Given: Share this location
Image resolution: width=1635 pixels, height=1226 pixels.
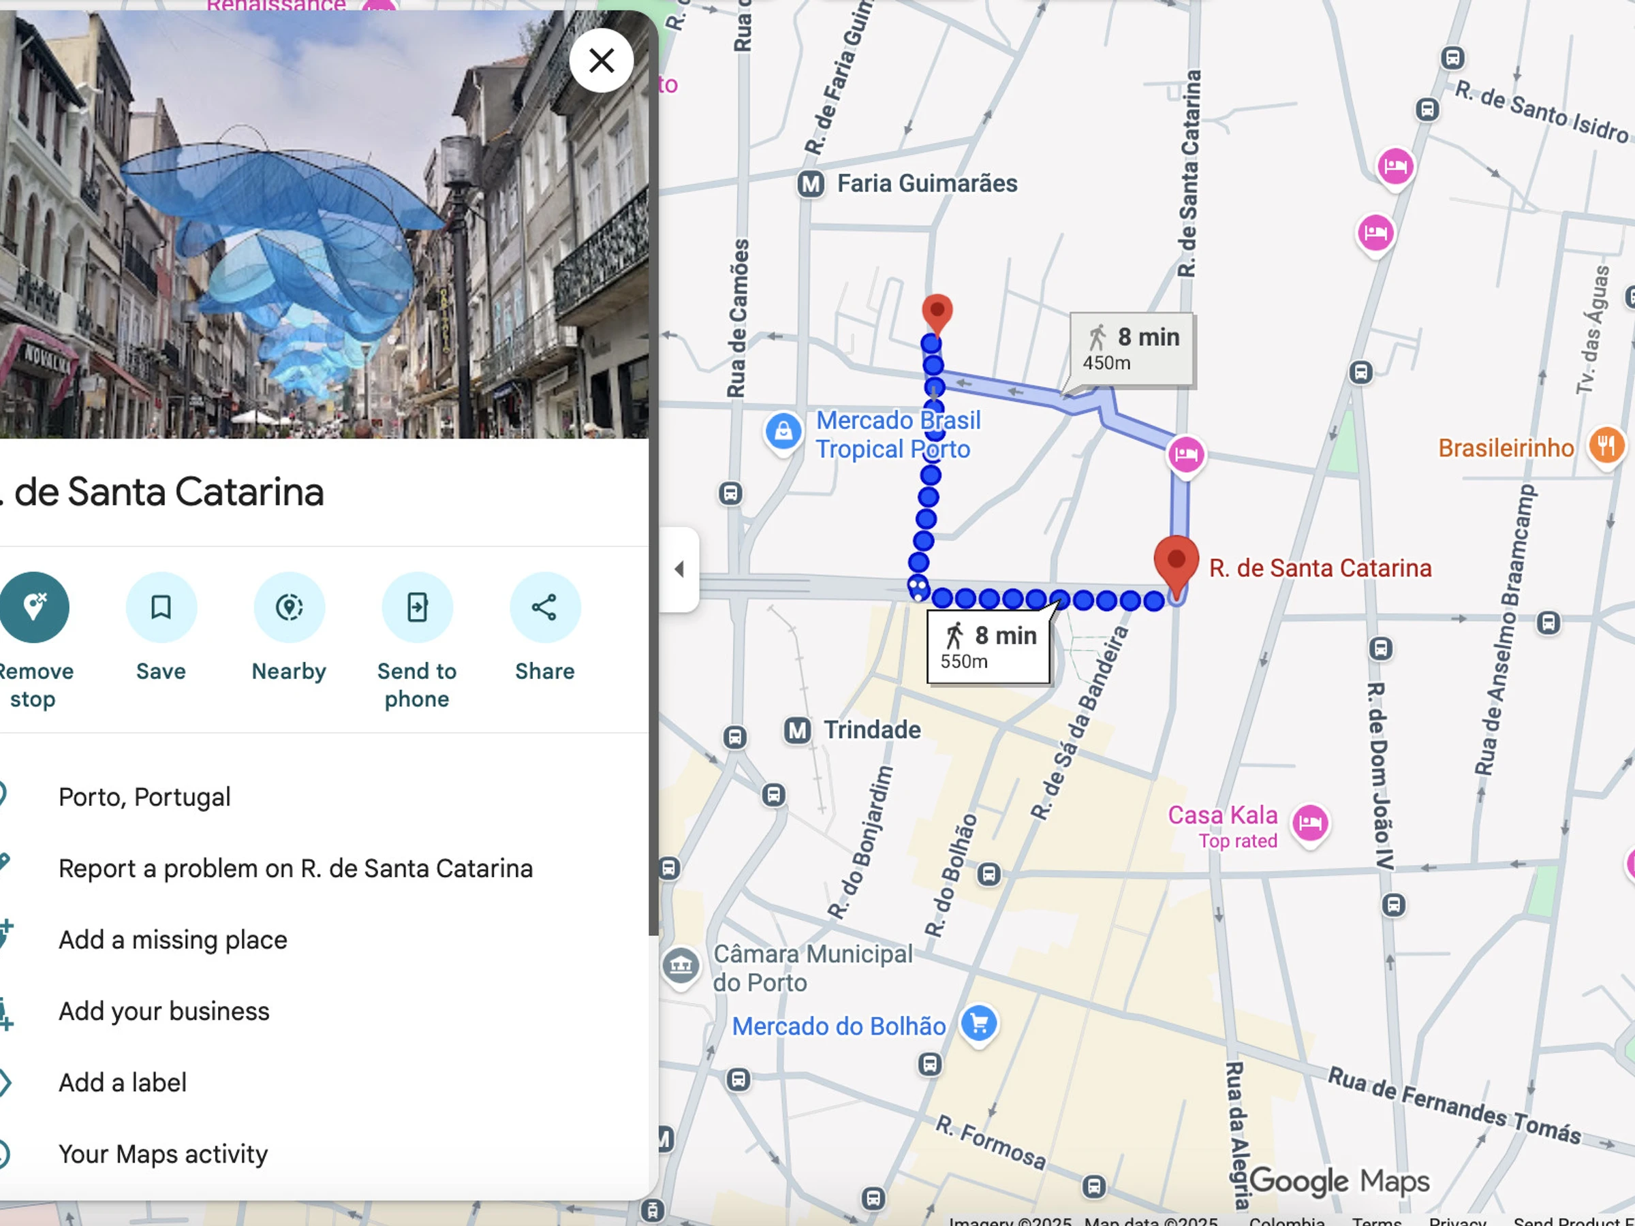Looking at the screenshot, I should 545,607.
